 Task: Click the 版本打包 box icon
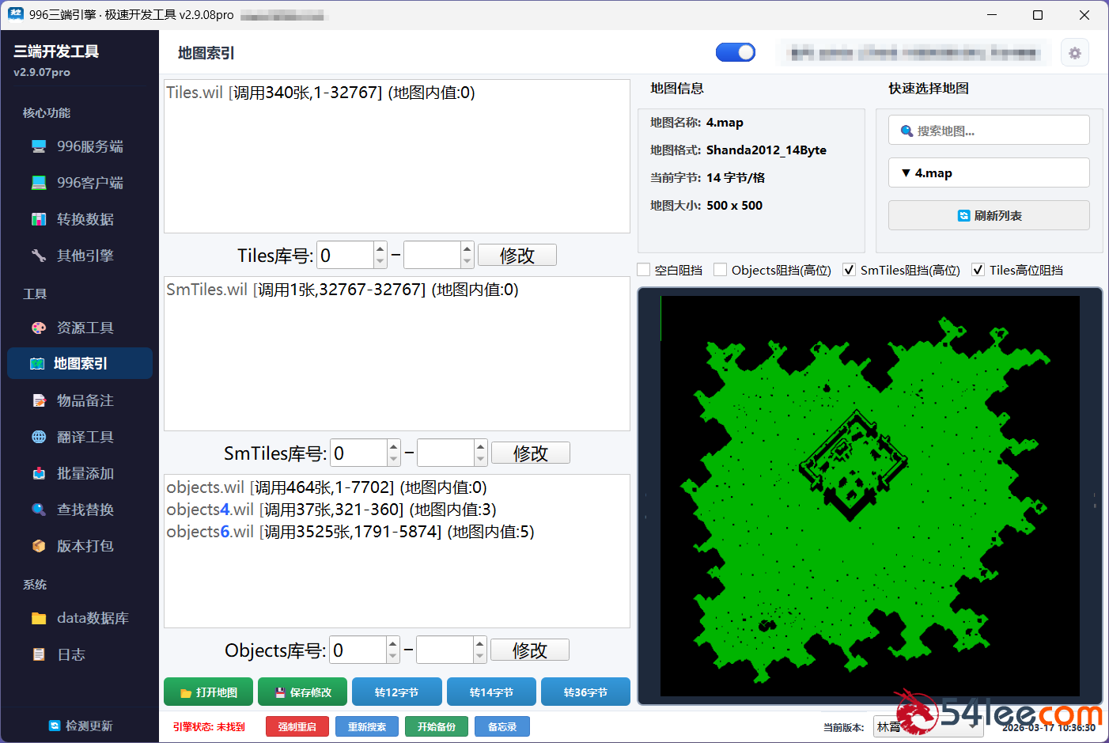(x=39, y=546)
